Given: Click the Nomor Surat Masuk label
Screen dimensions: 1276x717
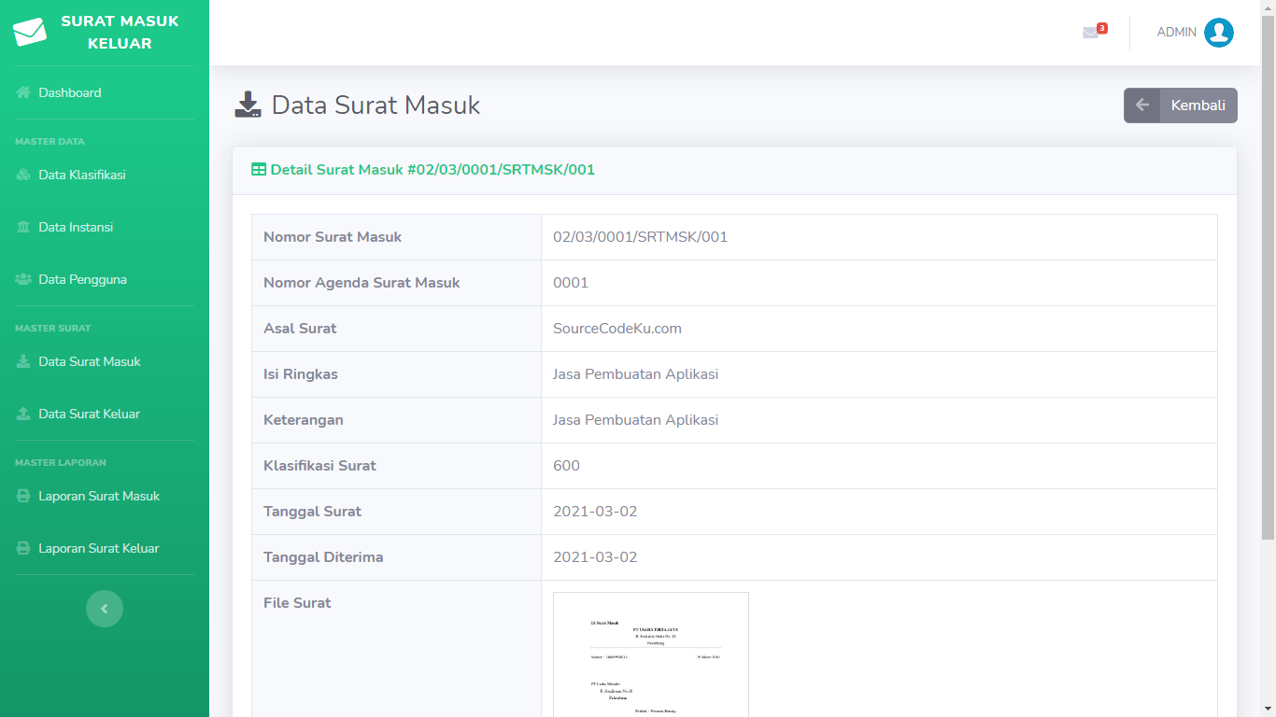Looking at the screenshot, I should [333, 237].
